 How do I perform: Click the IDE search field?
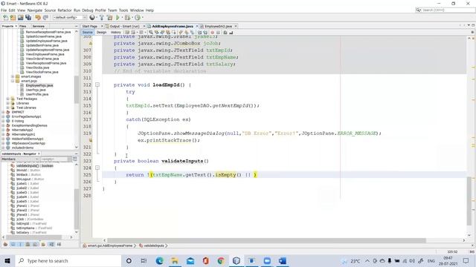pyautogui.click(x=445, y=10)
